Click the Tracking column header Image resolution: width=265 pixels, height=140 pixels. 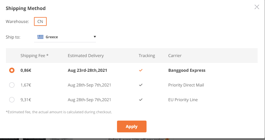(x=147, y=56)
